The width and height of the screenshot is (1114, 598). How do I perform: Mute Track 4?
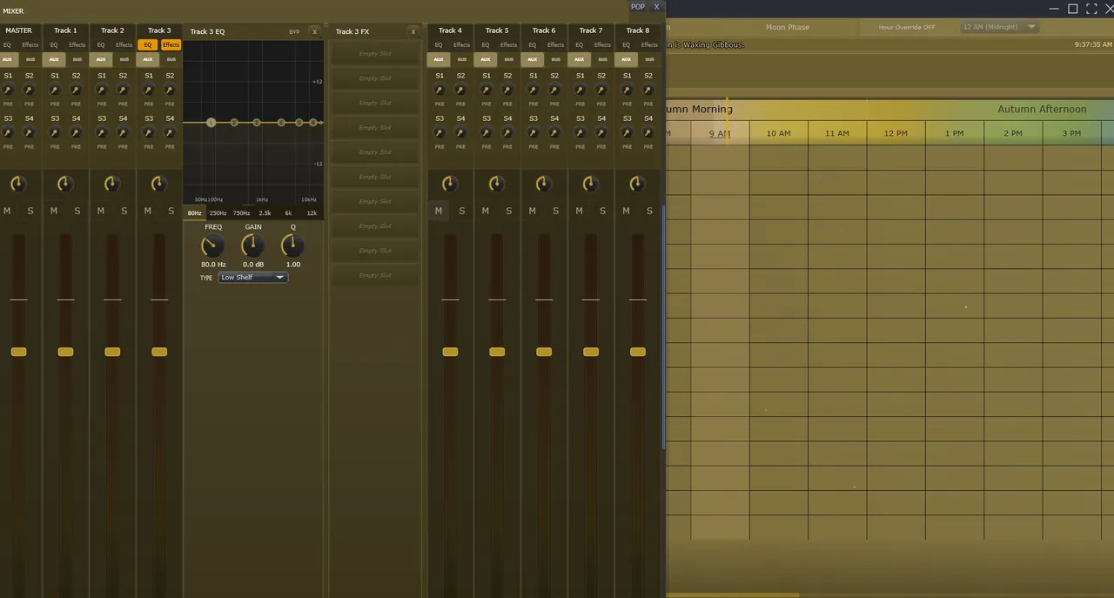click(x=439, y=211)
